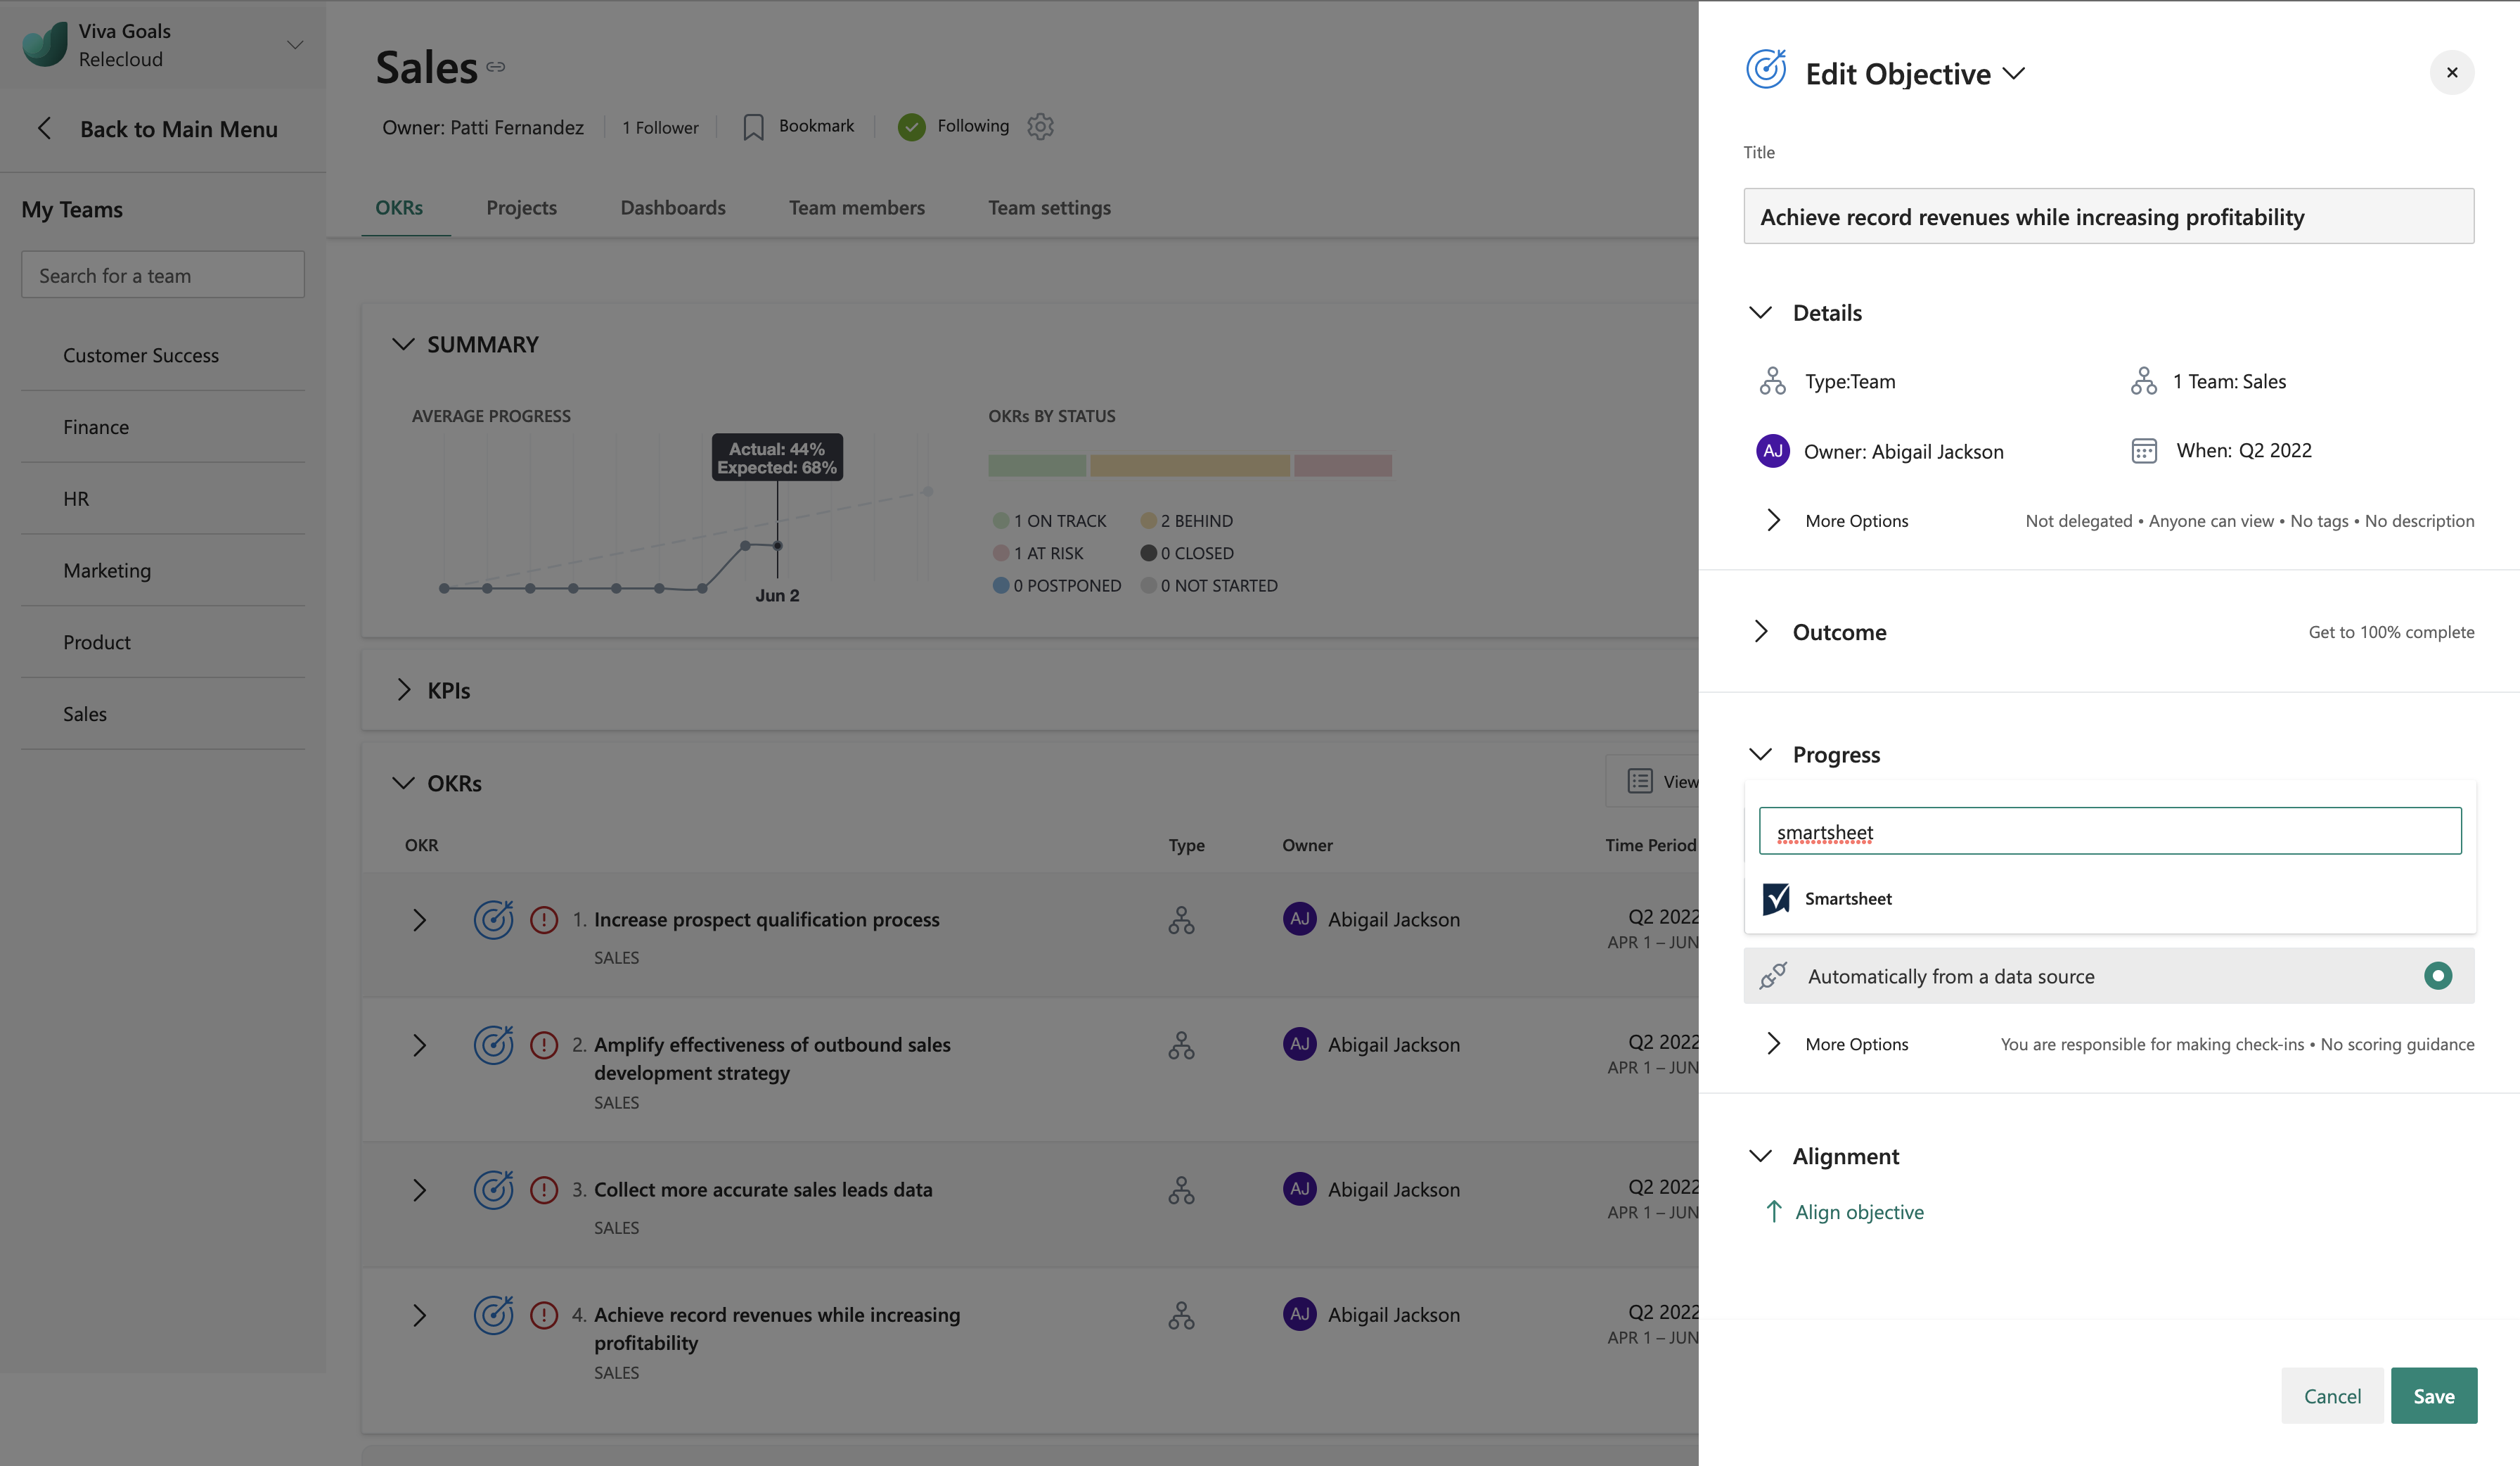The height and width of the screenshot is (1466, 2520).
Task: Click the 1 Team: Sales icon
Action: click(2143, 381)
